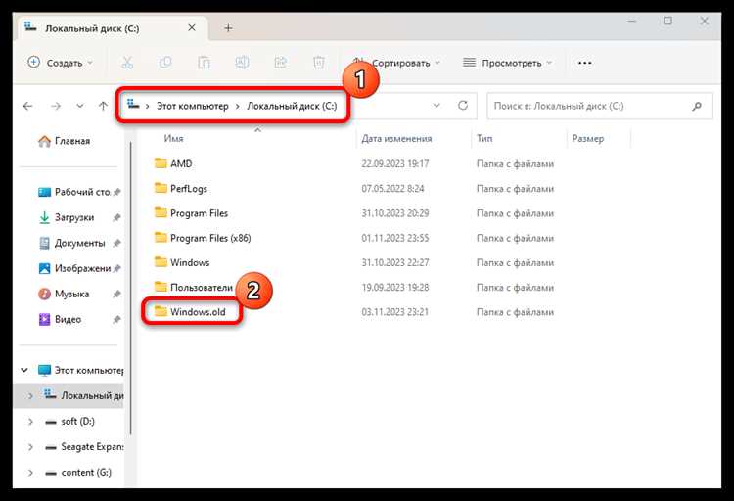Close the Локальный диск (C:) tab
This screenshot has height=501, width=734.
(192, 28)
